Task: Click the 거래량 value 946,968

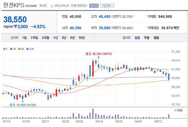Action: (x=165, y=16)
